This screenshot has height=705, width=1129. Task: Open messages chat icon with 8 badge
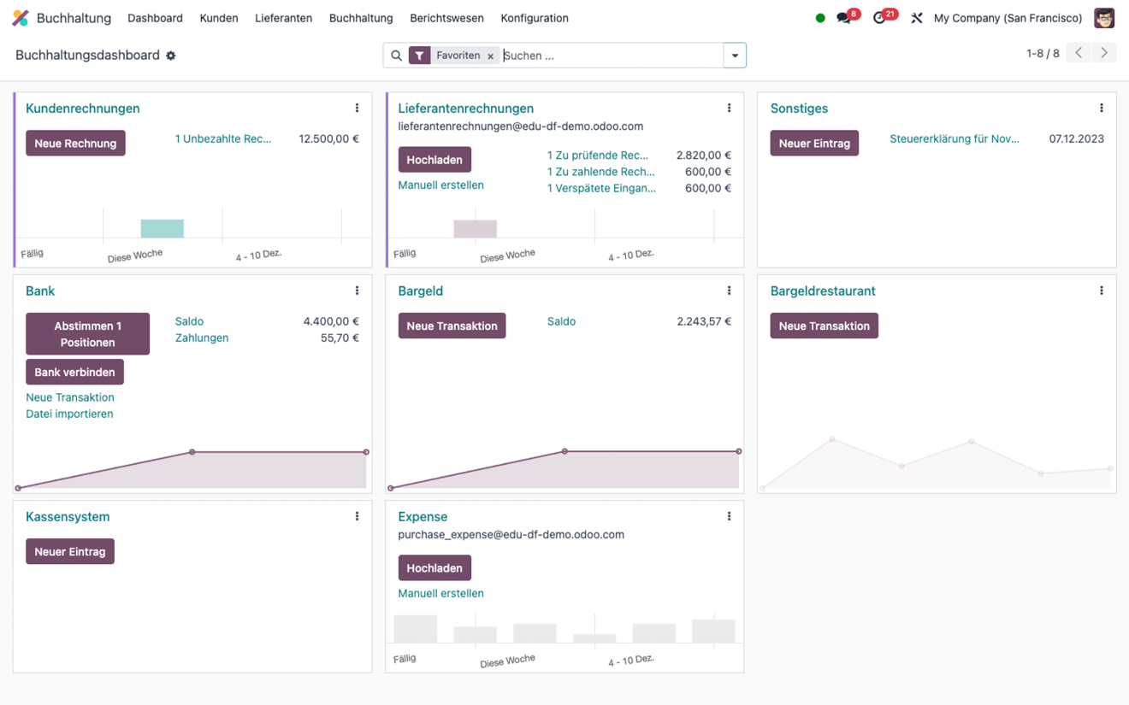tap(845, 18)
